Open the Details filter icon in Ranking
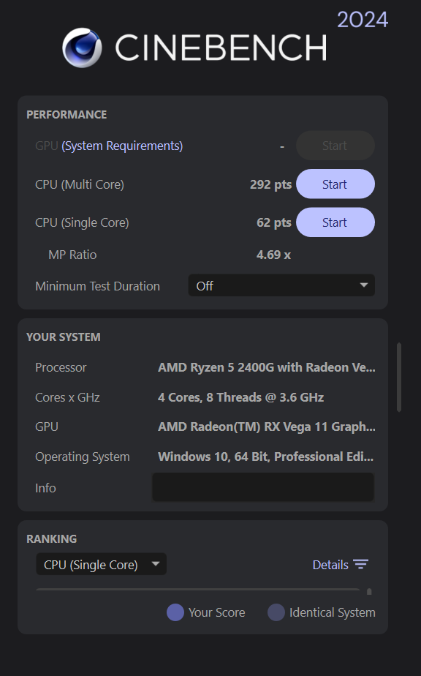Image resolution: width=421 pixels, height=676 pixels. click(361, 564)
